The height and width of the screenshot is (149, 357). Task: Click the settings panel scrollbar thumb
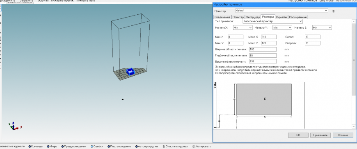(x=354, y=60)
